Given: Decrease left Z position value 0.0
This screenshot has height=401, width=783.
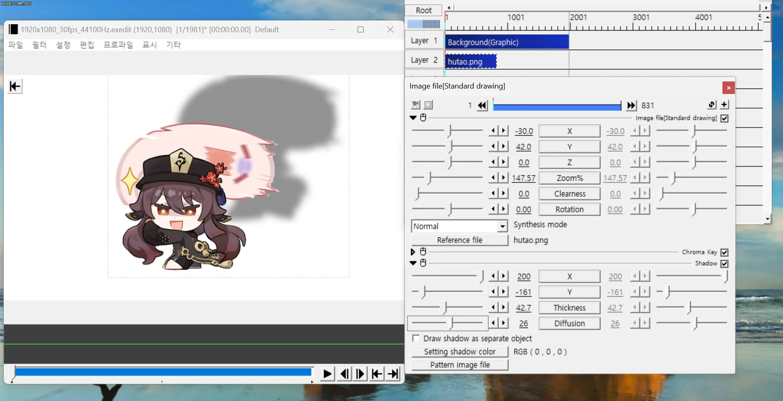Looking at the screenshot, I should pos(493,162).
